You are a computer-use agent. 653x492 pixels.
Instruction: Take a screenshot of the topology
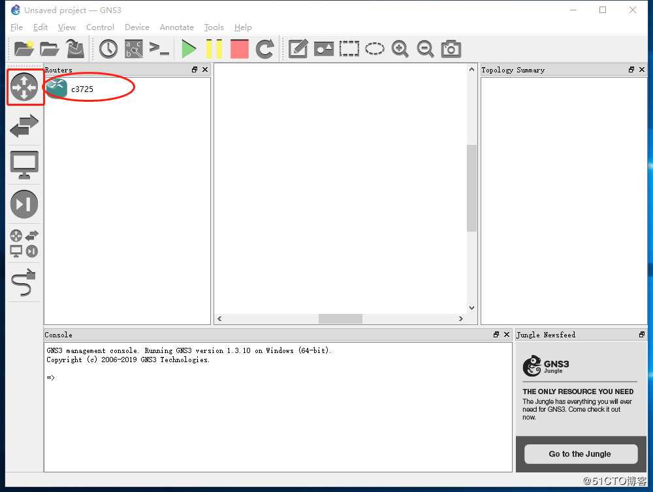point(451,49)
